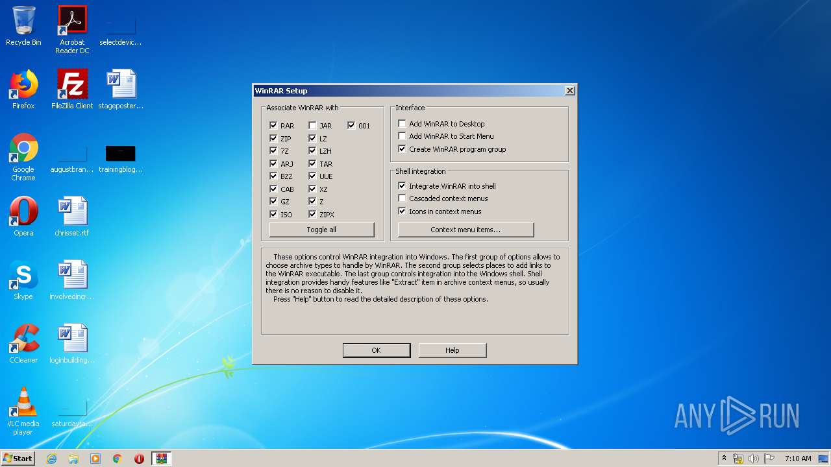The height and width of the screenshot is (467, 831).
Task: Uncheck the ARJ association checkbox
Action: coord(273,163)
